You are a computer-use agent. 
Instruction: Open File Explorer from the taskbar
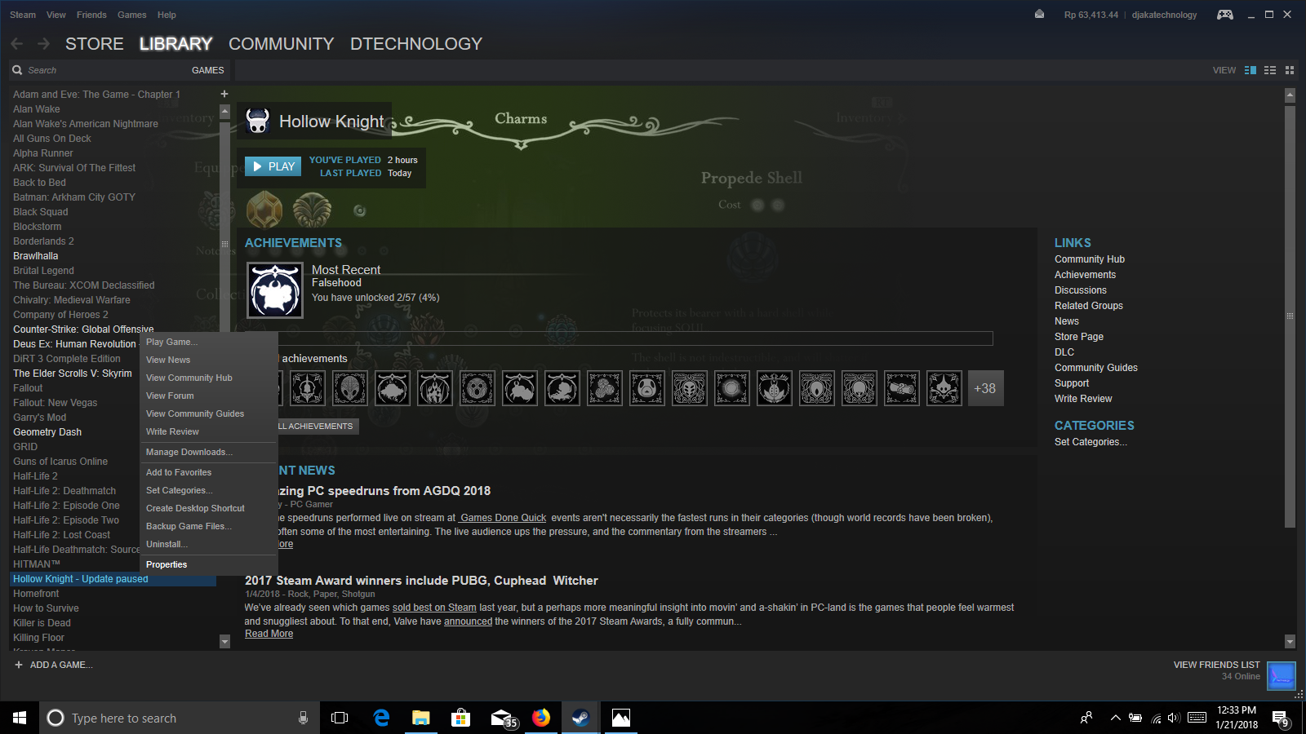[x=421, y=718]
